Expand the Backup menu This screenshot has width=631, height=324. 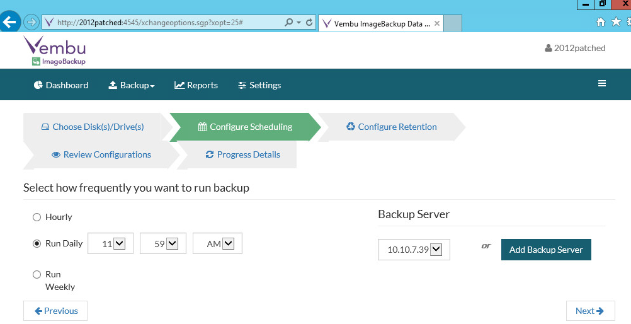[x=132, y=85]
